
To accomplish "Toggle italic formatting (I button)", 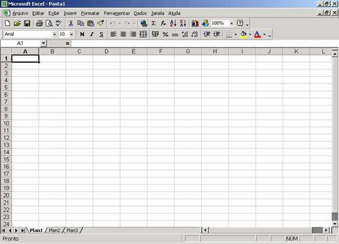I will coord(92,34).
